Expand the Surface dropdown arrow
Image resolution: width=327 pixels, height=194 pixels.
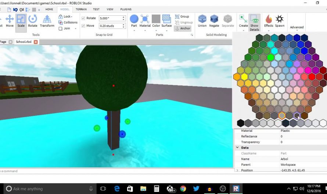click(166, 30)
